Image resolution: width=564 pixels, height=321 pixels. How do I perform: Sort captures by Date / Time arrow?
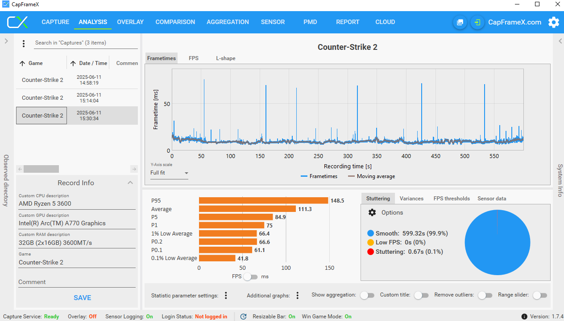(74, 63)
